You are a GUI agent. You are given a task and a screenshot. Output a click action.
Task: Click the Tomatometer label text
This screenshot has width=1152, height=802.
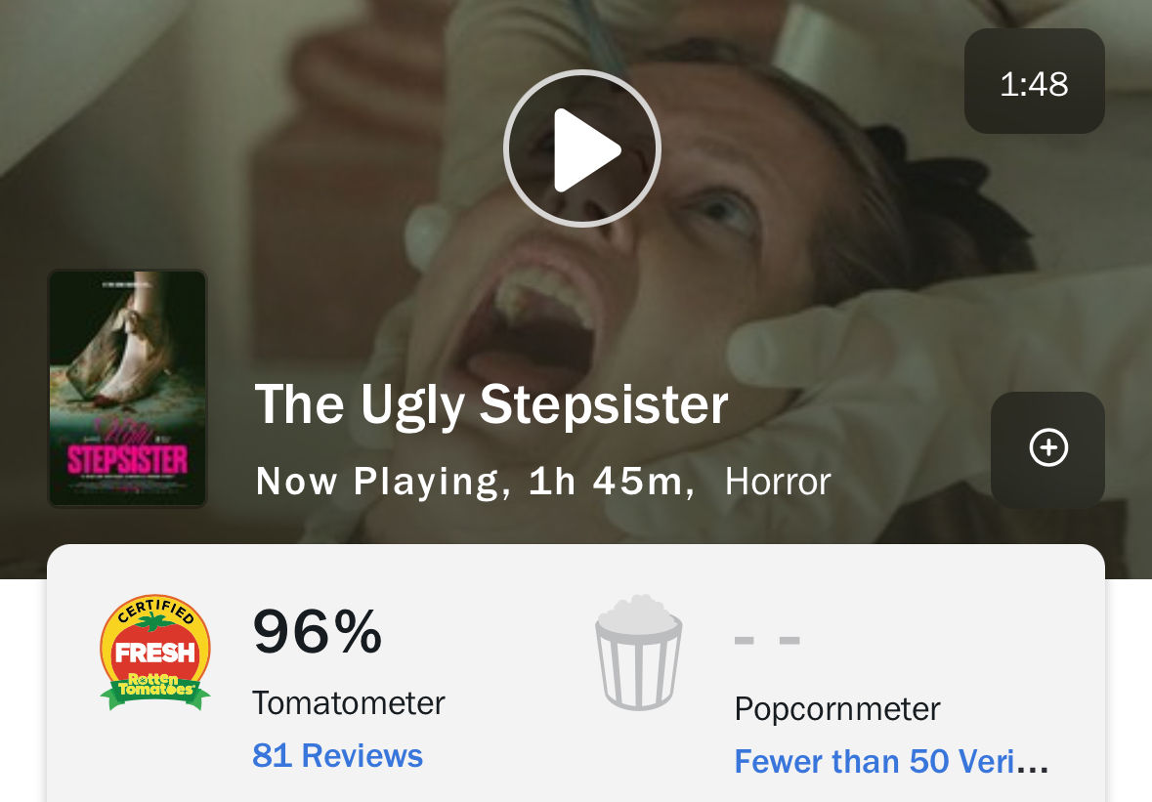[x=349, y=702]
